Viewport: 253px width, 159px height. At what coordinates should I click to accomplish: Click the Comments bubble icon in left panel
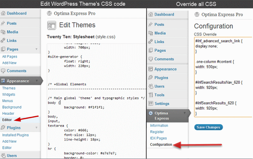pos(3,71)
